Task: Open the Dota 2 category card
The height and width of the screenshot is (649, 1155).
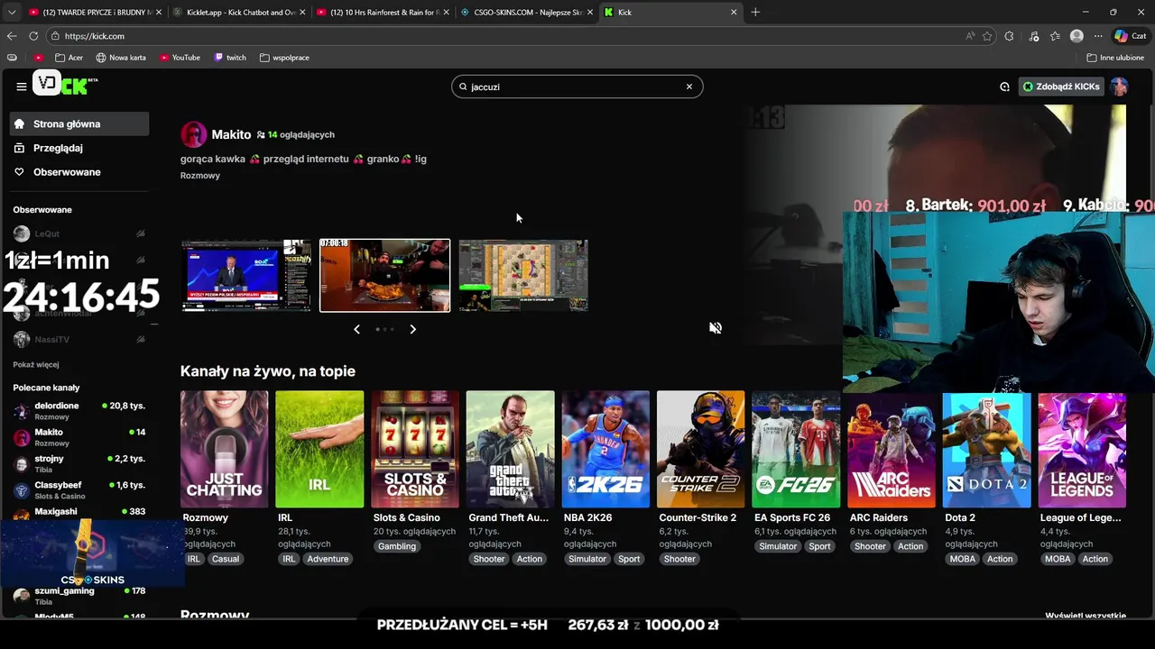Action: (x=986, y=449)
